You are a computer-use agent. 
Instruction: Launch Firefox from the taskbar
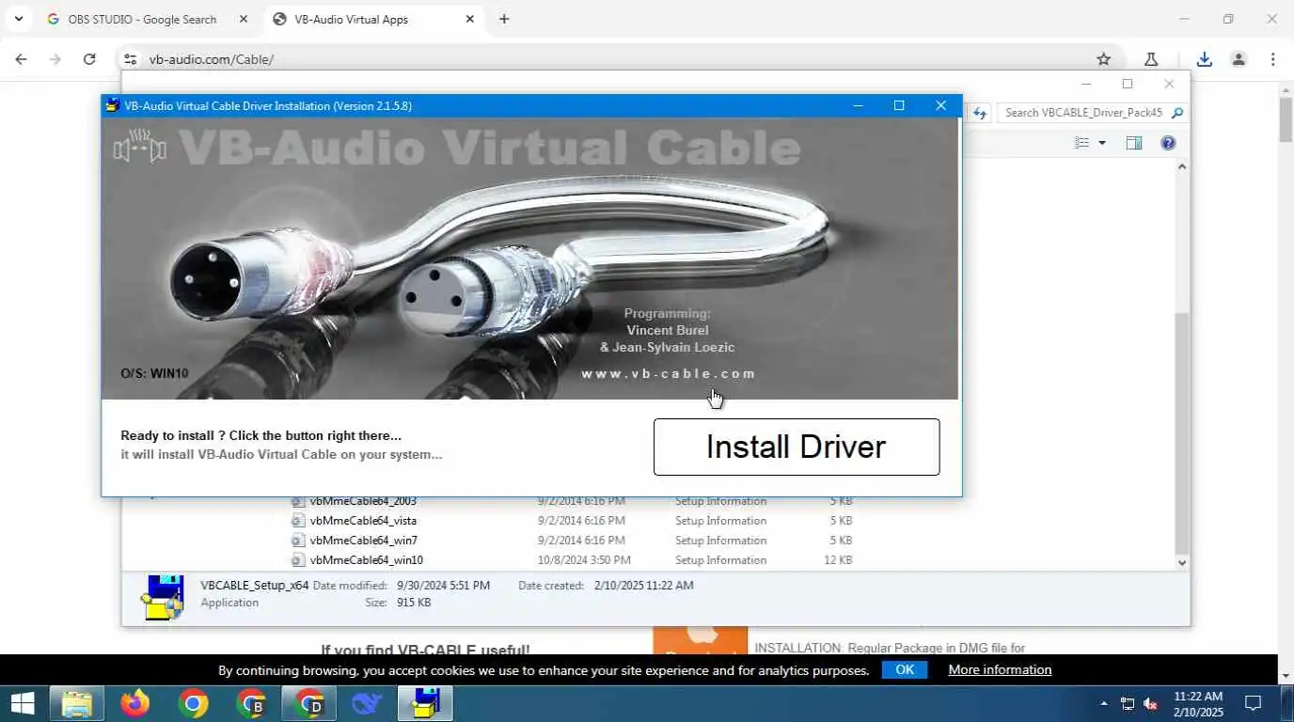pyautogui.click(x=135, y=703)
